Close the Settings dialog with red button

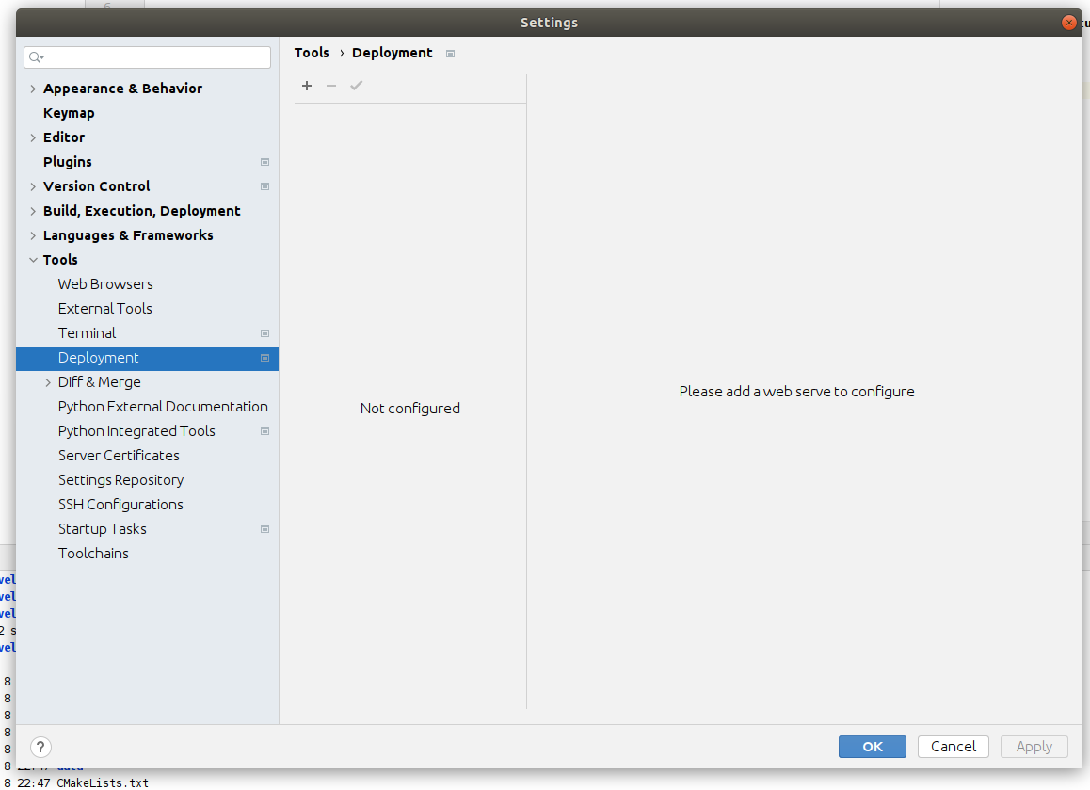pos(1069,23)
